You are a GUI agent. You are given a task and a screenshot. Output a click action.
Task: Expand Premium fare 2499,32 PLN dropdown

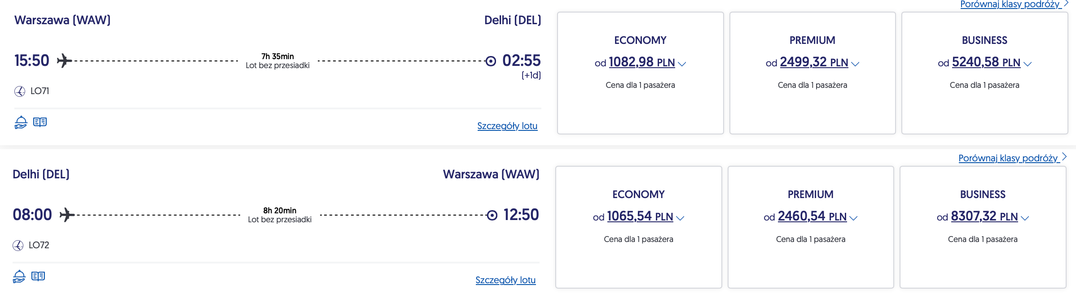point(855,64)
